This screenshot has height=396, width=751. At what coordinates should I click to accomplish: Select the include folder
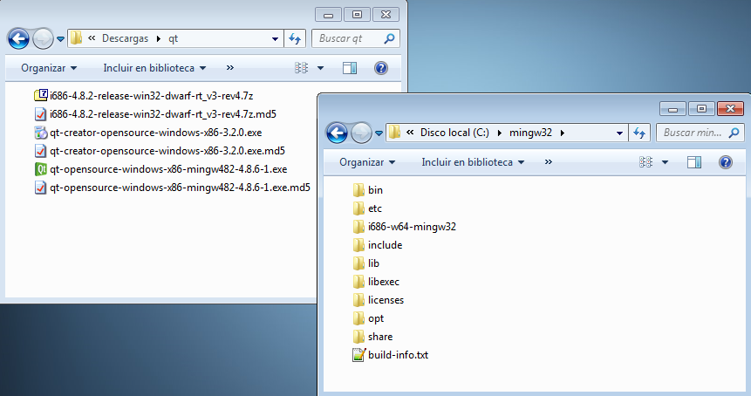click(x=378, y=245)
